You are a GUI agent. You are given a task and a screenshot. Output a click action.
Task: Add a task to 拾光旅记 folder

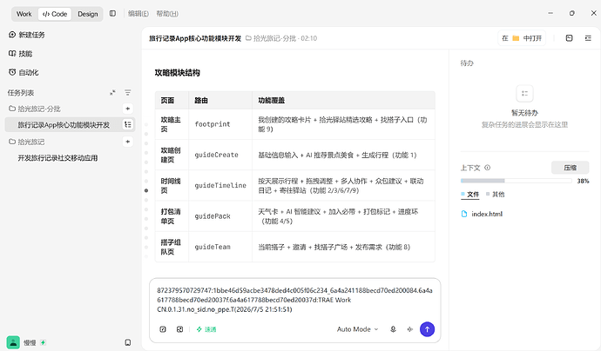[128, 142]
